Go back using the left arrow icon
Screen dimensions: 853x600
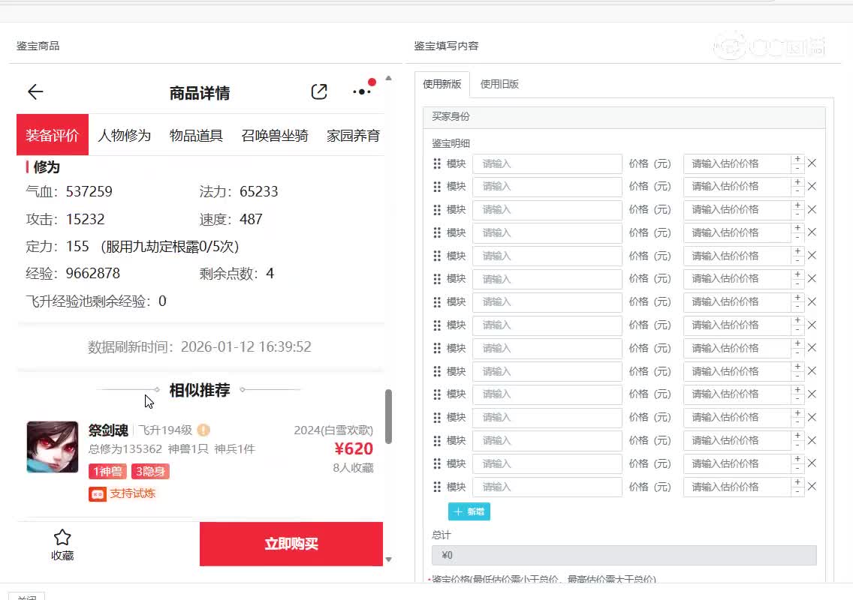(x=35, y=92)
